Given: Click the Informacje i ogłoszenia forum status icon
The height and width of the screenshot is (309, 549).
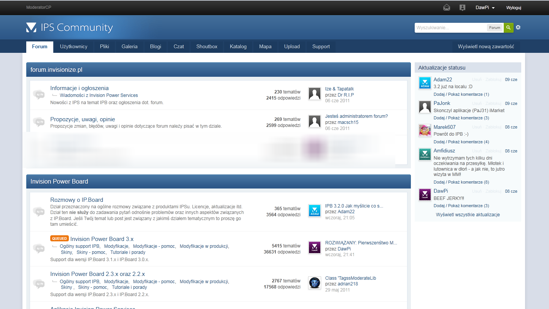Looking at the screenshot, I should (x=38, y=94).
